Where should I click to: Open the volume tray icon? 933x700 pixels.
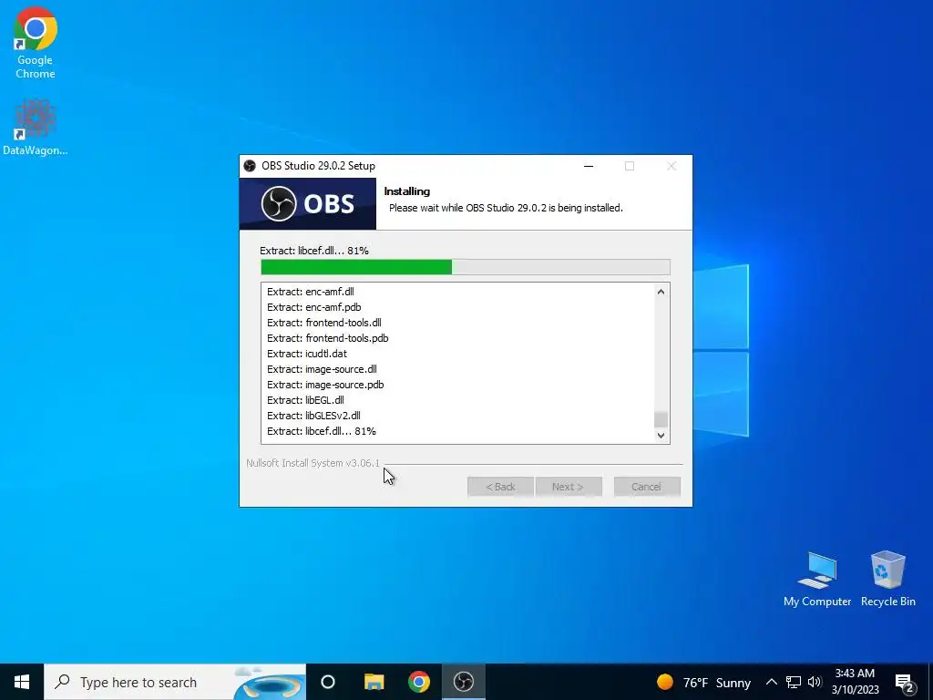coord(815,682)
